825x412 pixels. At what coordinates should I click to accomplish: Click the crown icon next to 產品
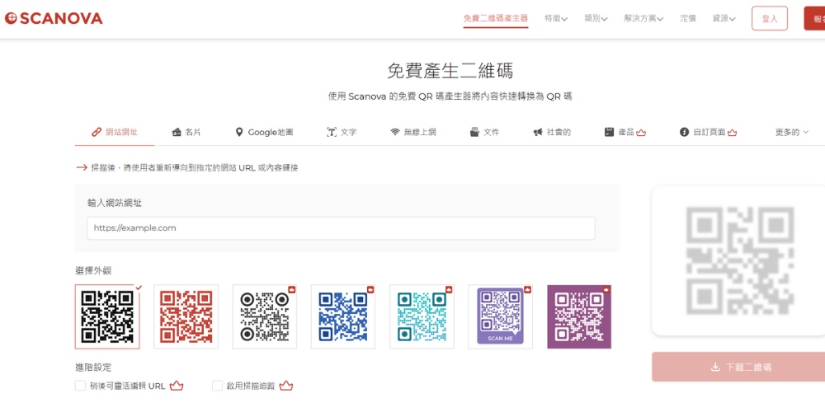[640, 133]
